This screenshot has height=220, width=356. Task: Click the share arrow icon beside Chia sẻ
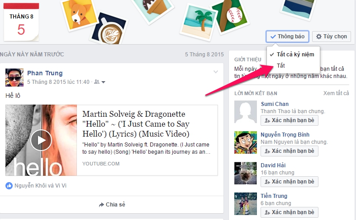(x=101, y=205)
